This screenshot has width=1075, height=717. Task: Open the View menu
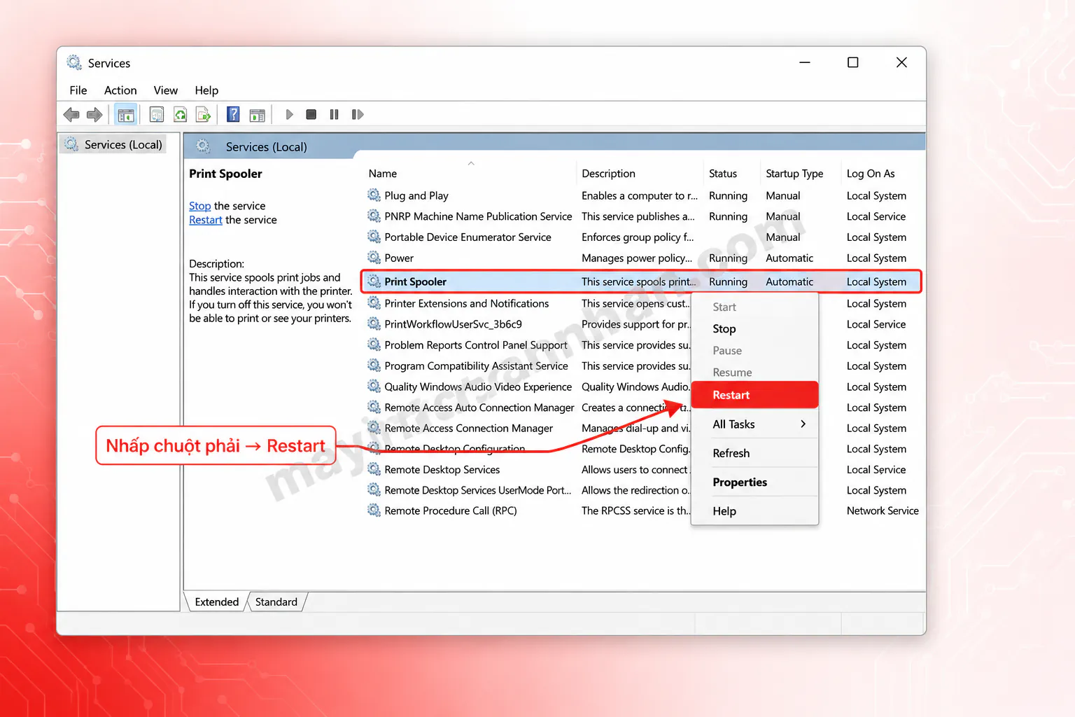166,90
